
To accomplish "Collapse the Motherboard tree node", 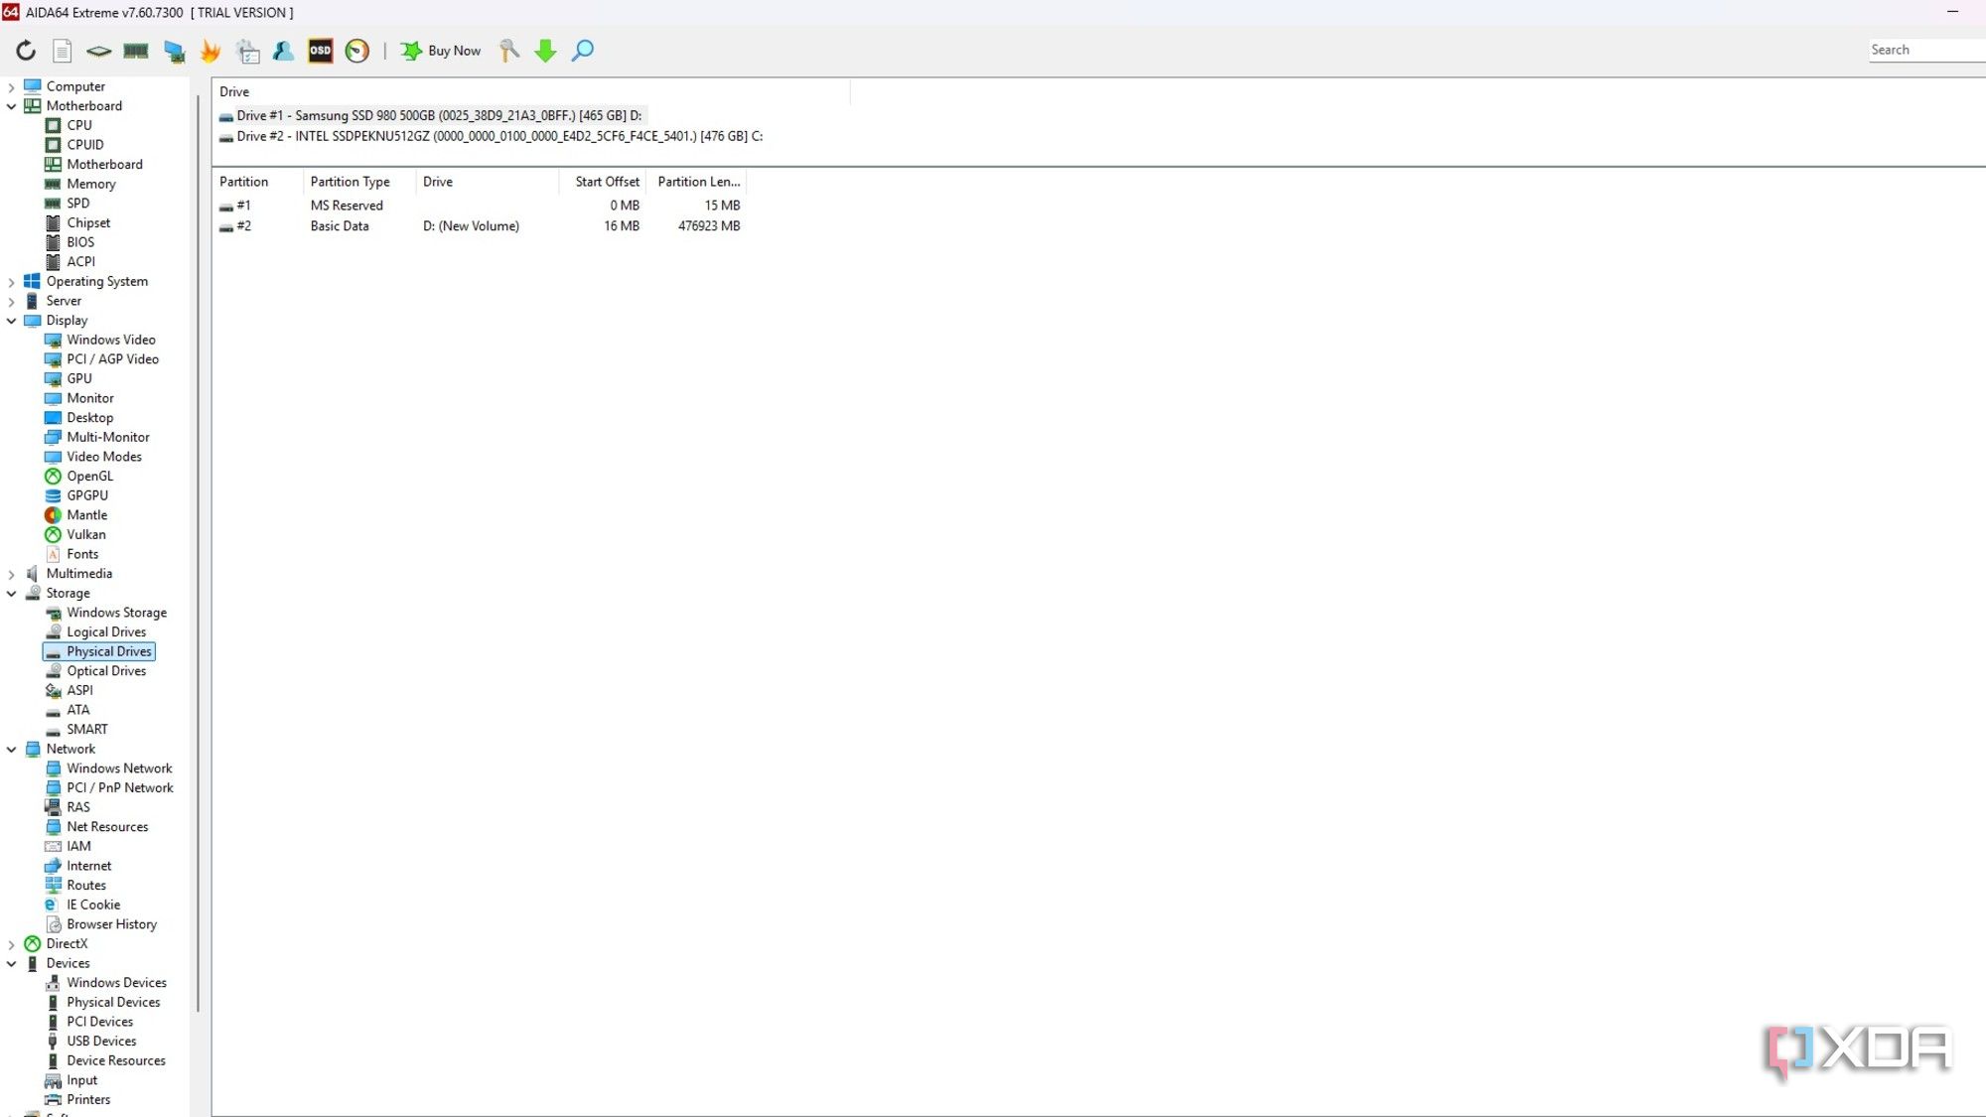I will point(12,106).
